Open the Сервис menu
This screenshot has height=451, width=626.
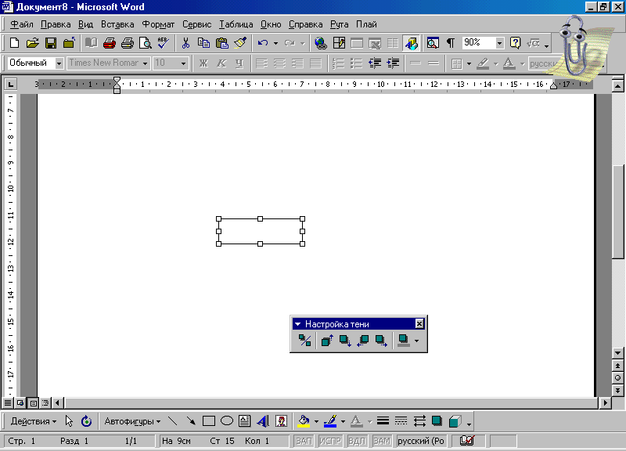point(197,24)
